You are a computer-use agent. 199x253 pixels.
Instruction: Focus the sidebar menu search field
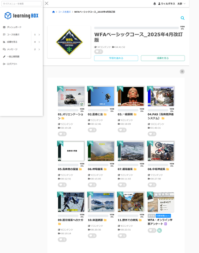coord(21,4)
